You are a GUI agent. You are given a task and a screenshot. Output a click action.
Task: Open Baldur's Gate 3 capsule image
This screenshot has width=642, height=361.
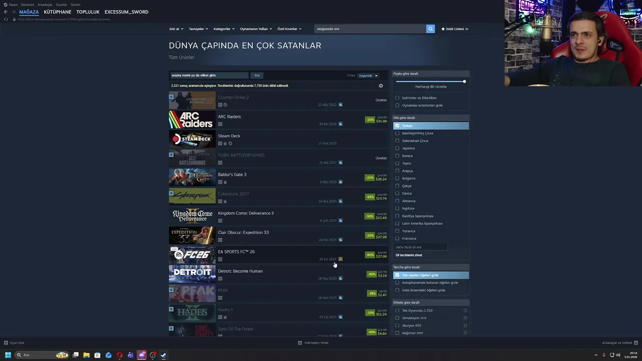(x=192, y=177)
